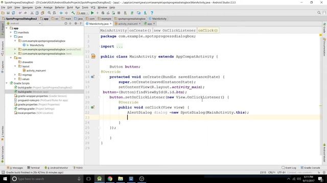
Task: Click the src breadcrumb in navigation bar
Action: click(x=55, y=19)
